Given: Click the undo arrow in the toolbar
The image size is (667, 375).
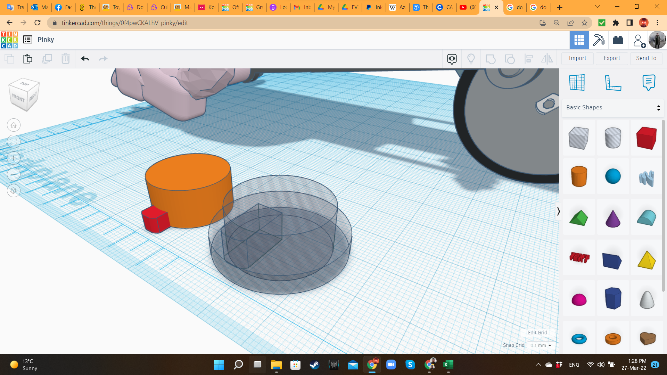Looking at the screenshot, I should pos(85,59).
